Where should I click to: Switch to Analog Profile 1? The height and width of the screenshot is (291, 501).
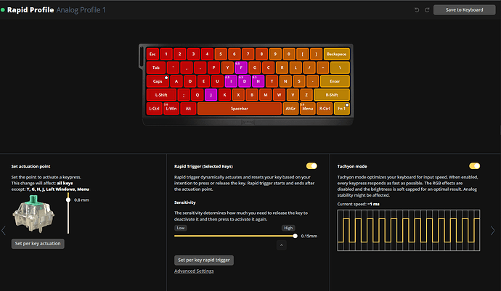tap(81, 10)
